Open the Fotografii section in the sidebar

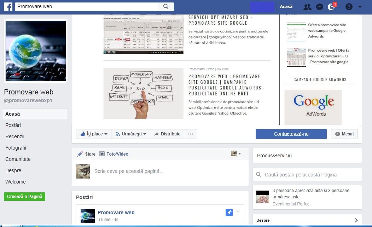[x=16, y=148]
